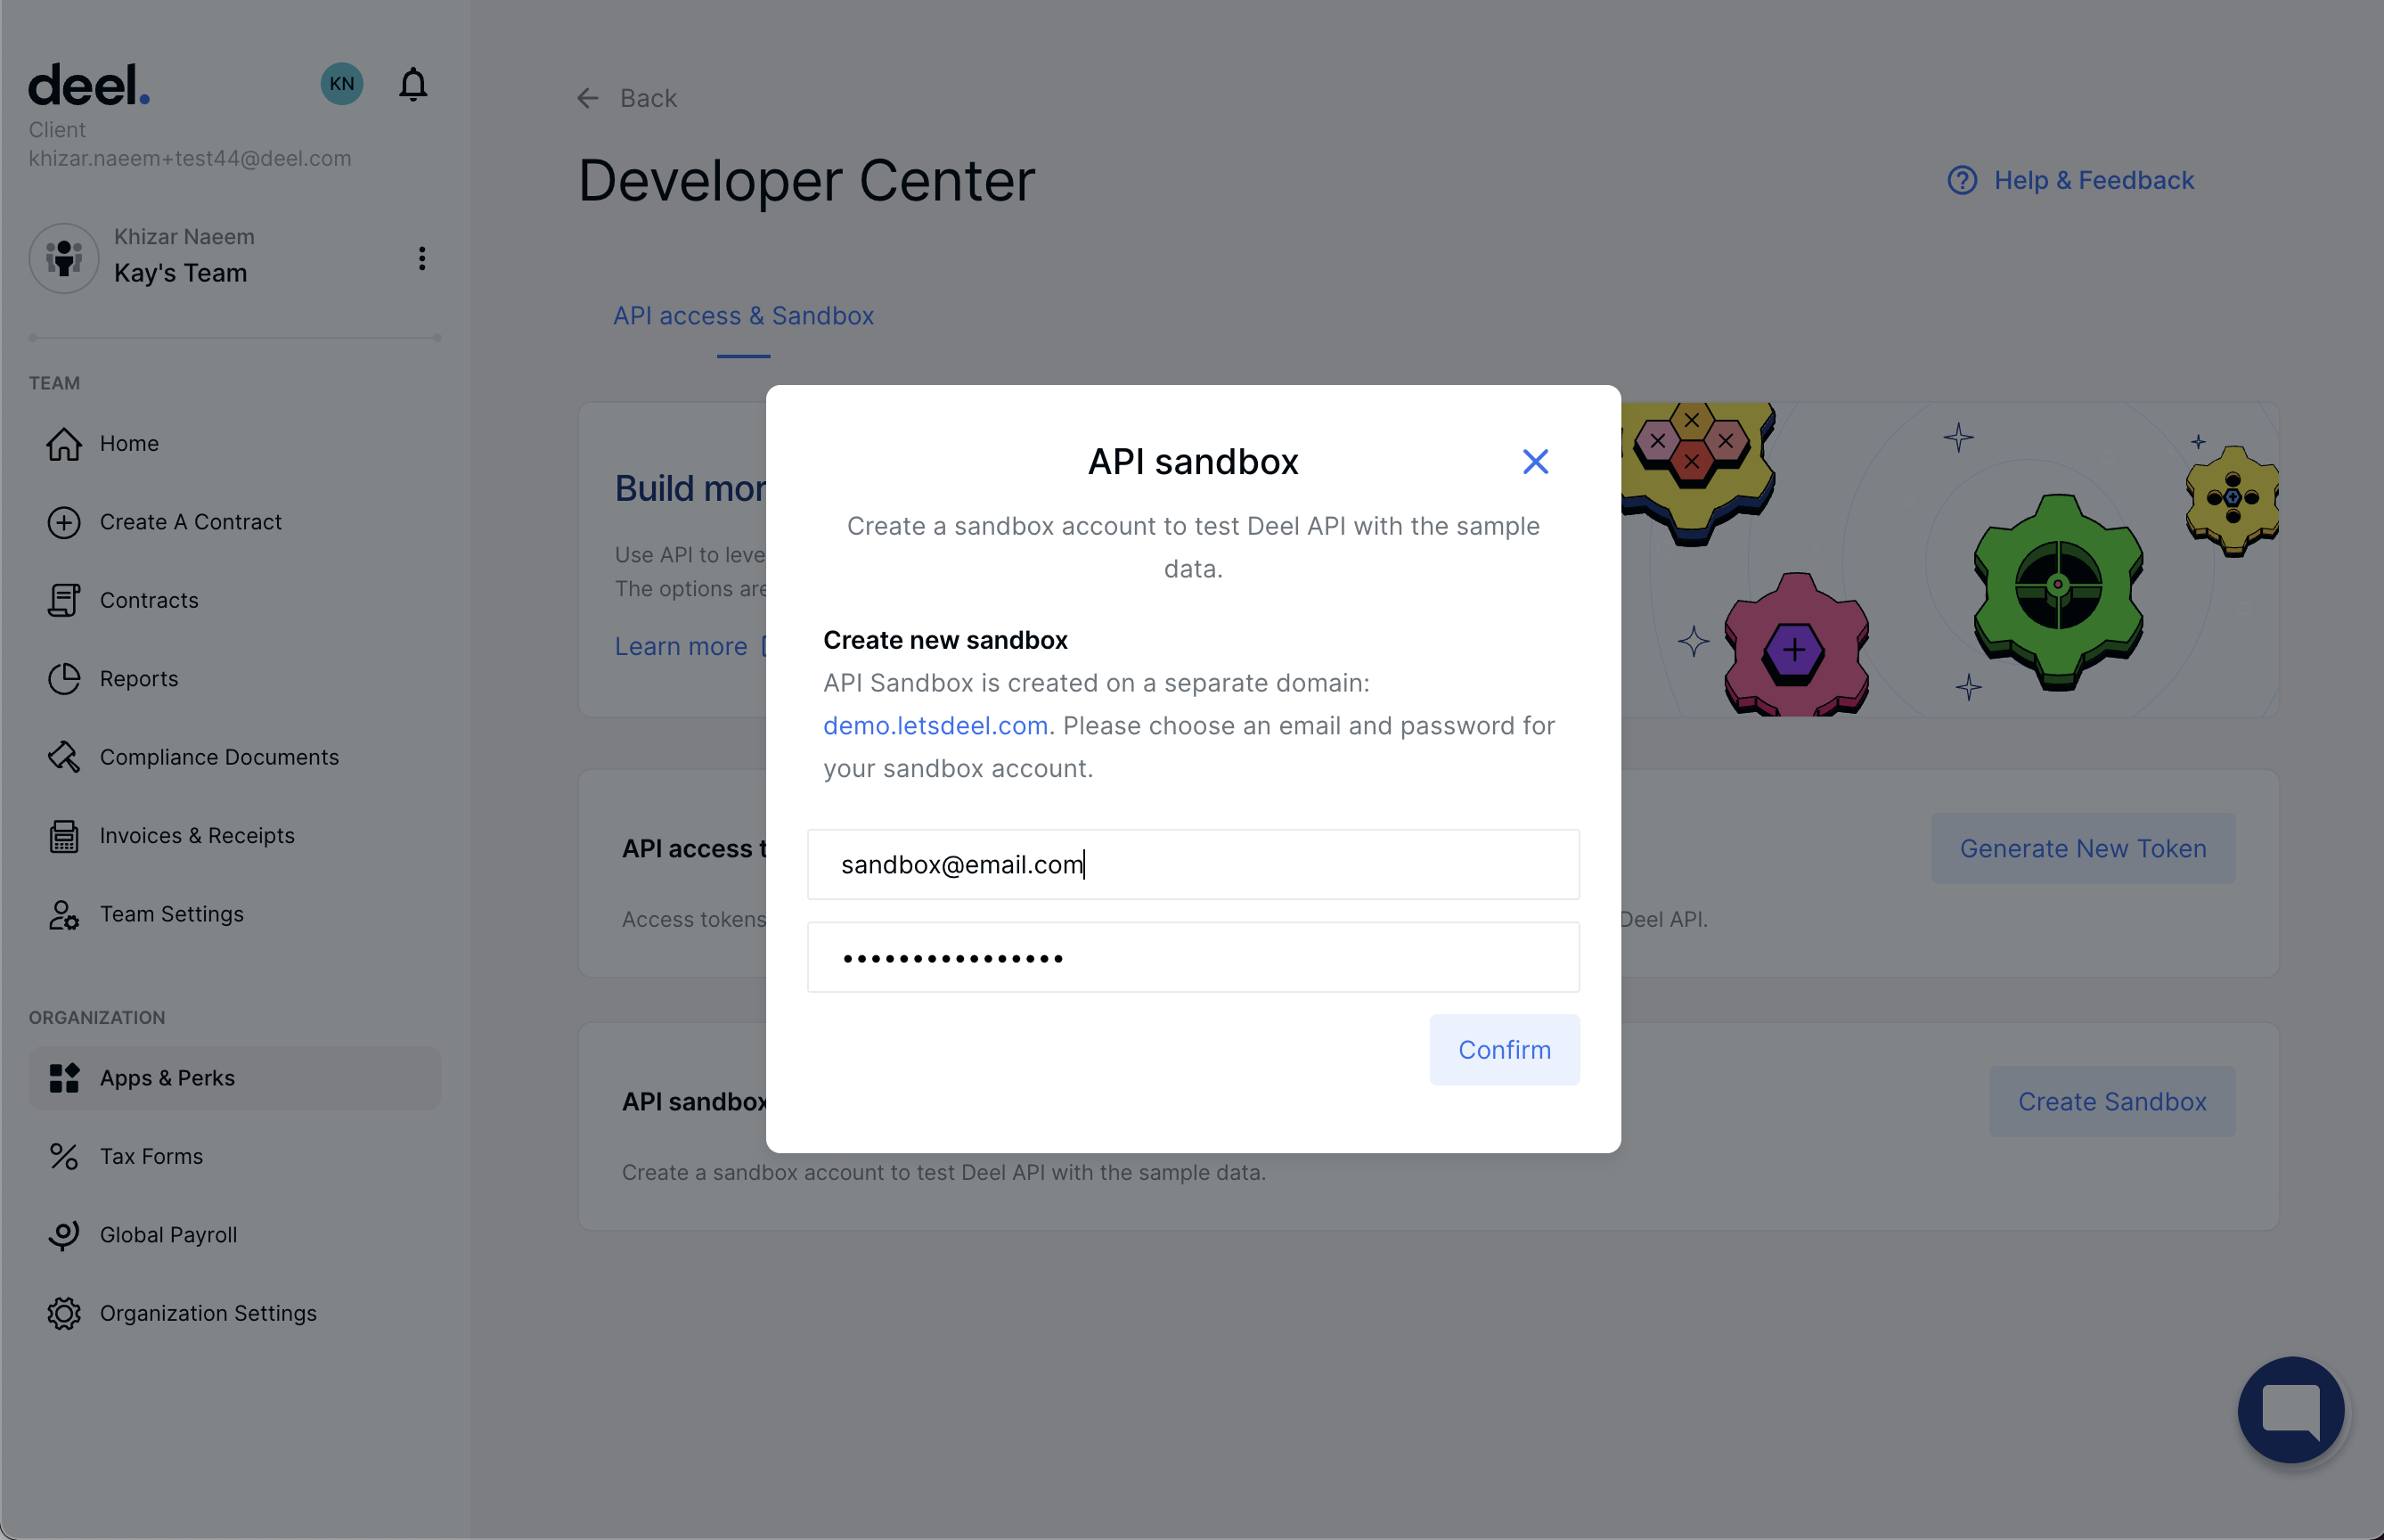This screenshot has width=2384, height=1540.
Task: Open Organization Settings label
Action: click(208, 1313)
